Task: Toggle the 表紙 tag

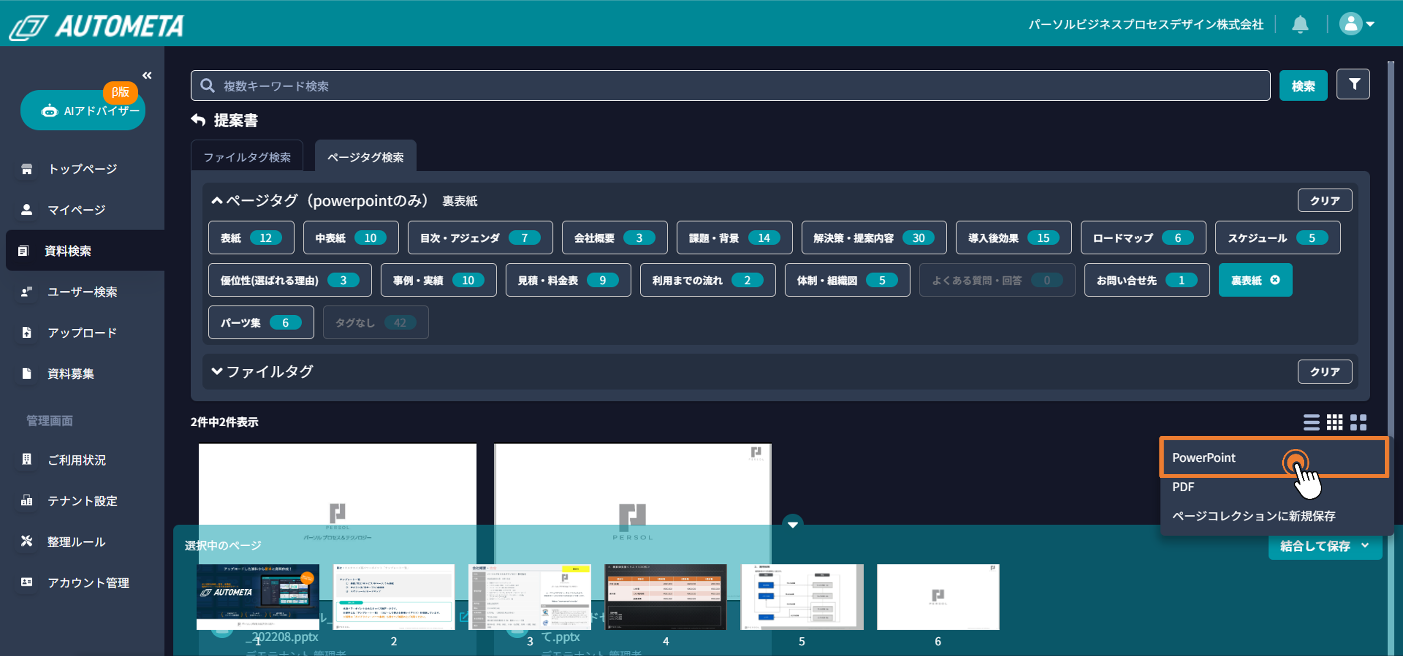Action: pos(251,237)
